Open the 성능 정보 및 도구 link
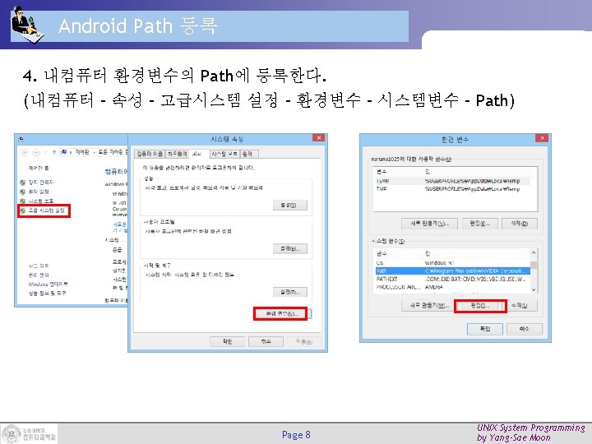Screen dimensions: 592x444 47,293
